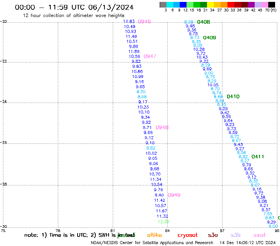Click the wave height value 10.83
Viewport: 280px width, 246px height.
[129, 22]
